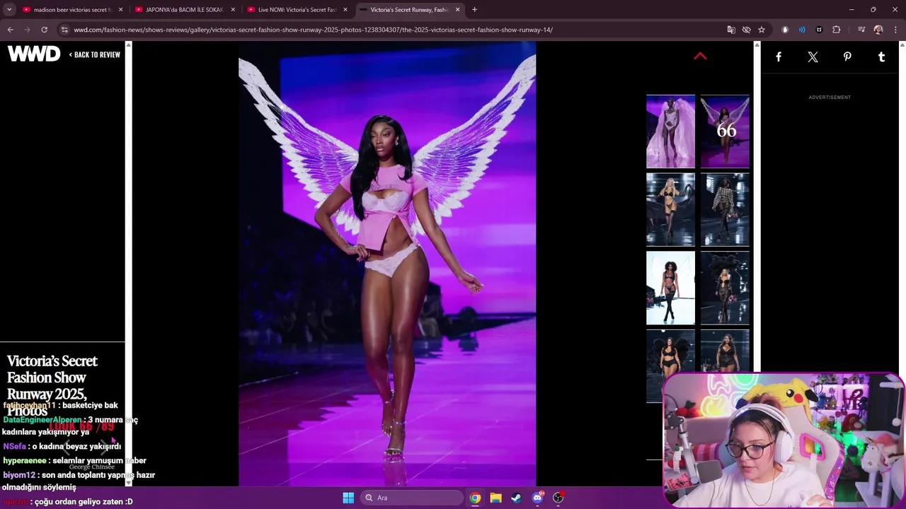
Task: Close the Live NOW Victoria's Secret tab
Action: coord(345,10)
